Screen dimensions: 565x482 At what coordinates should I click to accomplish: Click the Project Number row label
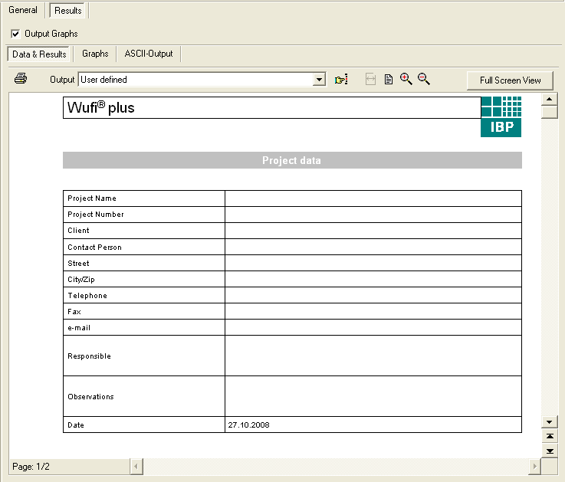(96, 215)
